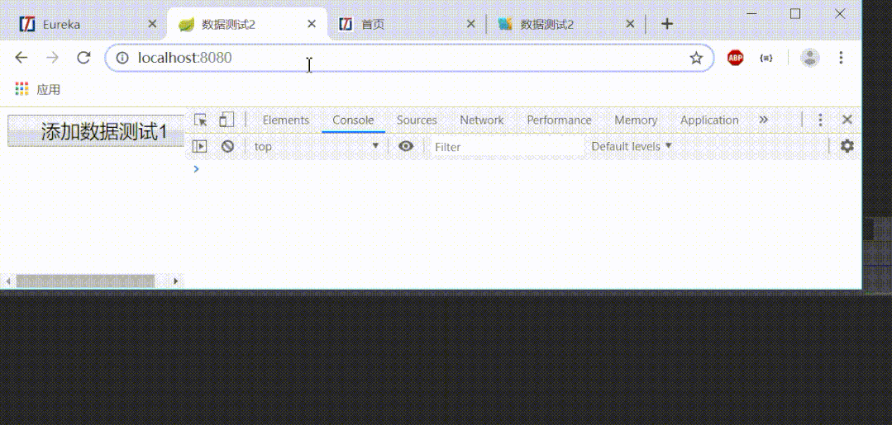Image resolution: width=892 pixels, height=425 pixels.
Task: Maximize the Chrome window
Action: 795,14
